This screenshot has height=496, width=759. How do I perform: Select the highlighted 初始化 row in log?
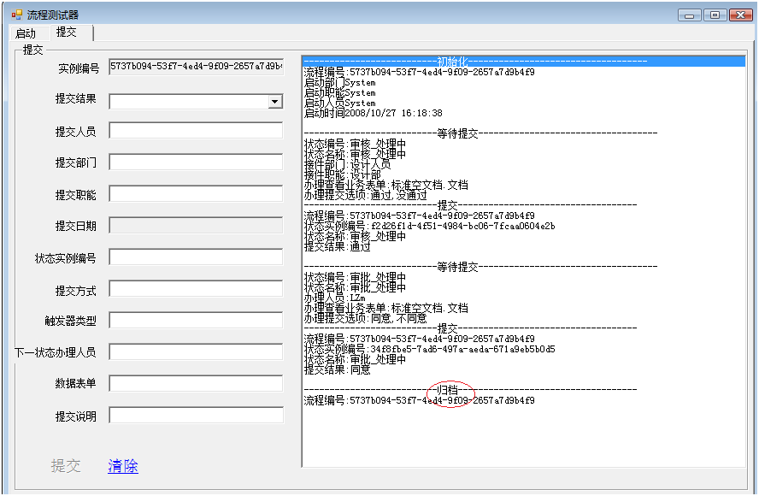pyautogui.click(x=523, y=62)
